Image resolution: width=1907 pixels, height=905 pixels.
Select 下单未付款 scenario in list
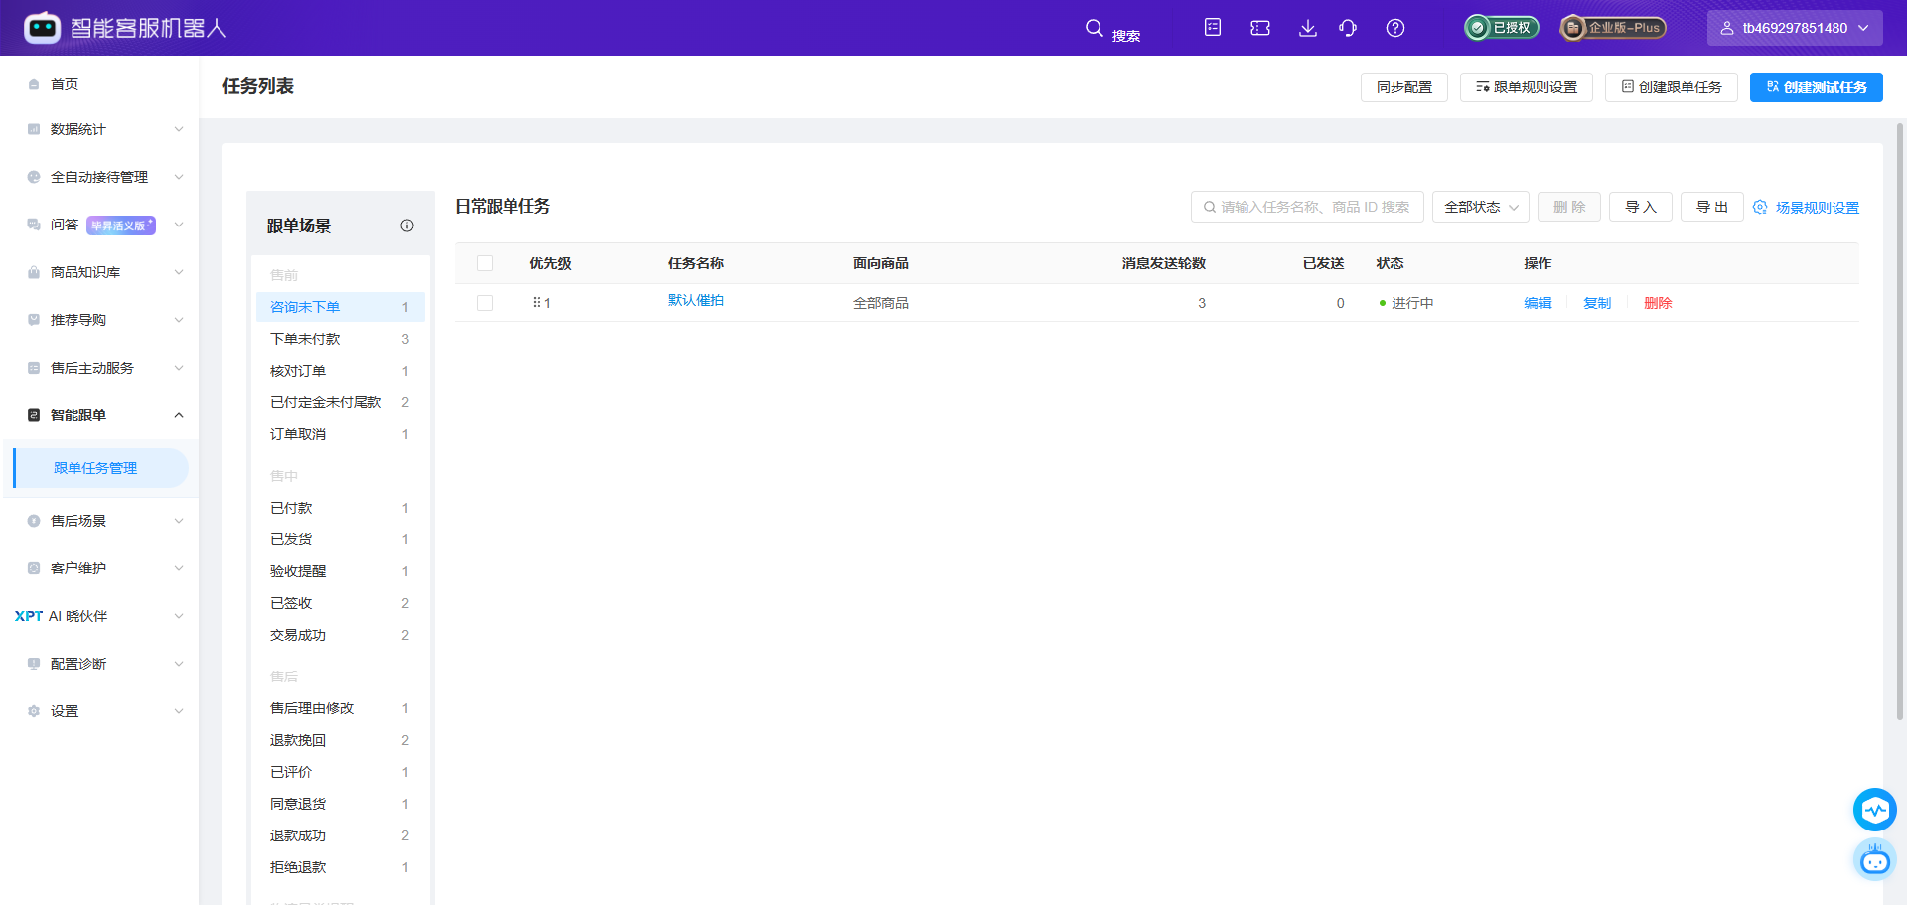[x=305, y=339]
